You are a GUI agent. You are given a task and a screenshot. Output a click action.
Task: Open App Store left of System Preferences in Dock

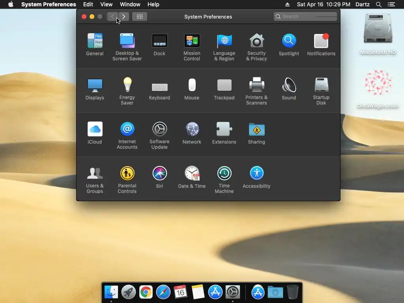pyautogui.click(x=215, y=292)
